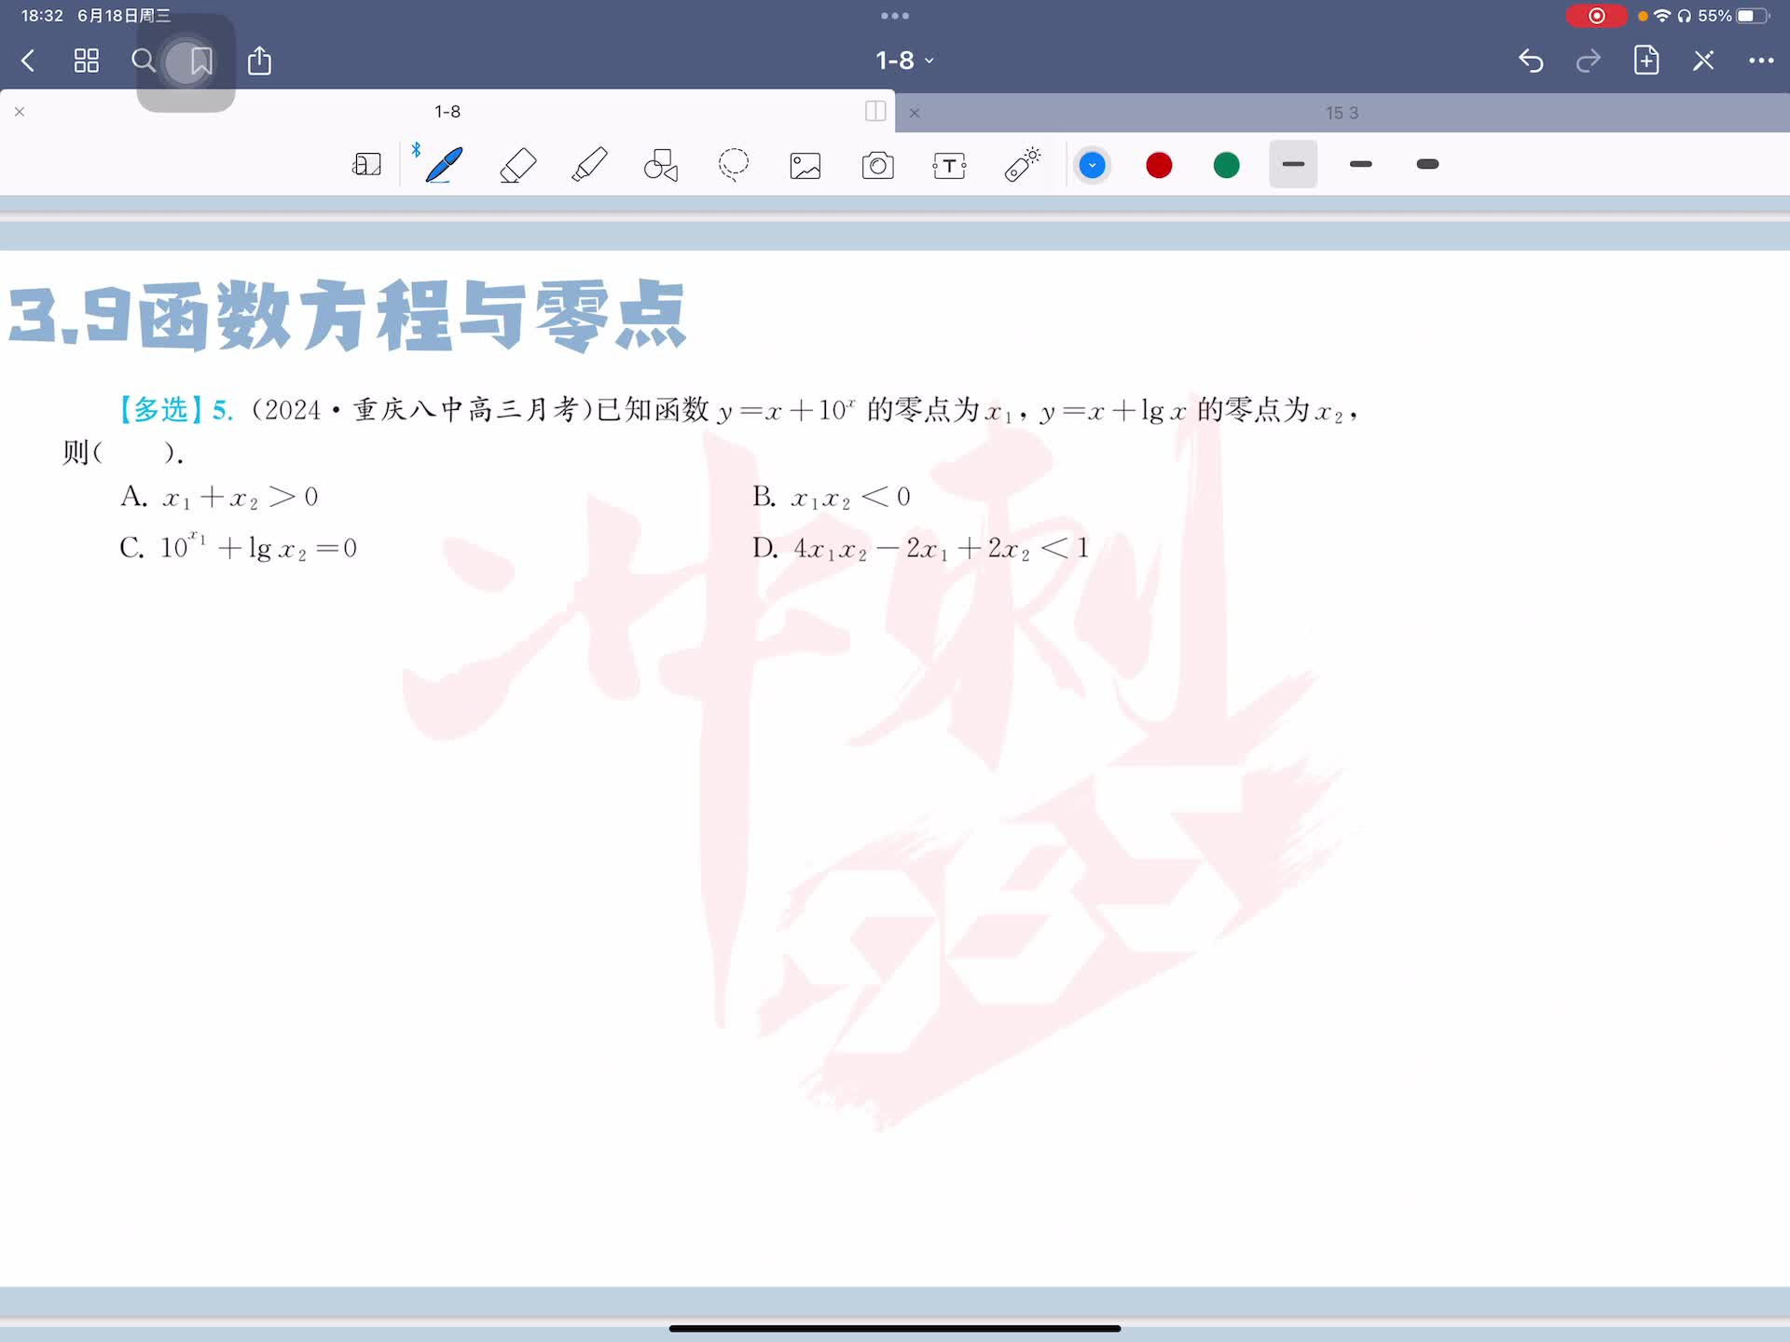The width and height of the screenshot is (1790, 1342).
Task: Select the Pen tool
Action: pos(444,165)
